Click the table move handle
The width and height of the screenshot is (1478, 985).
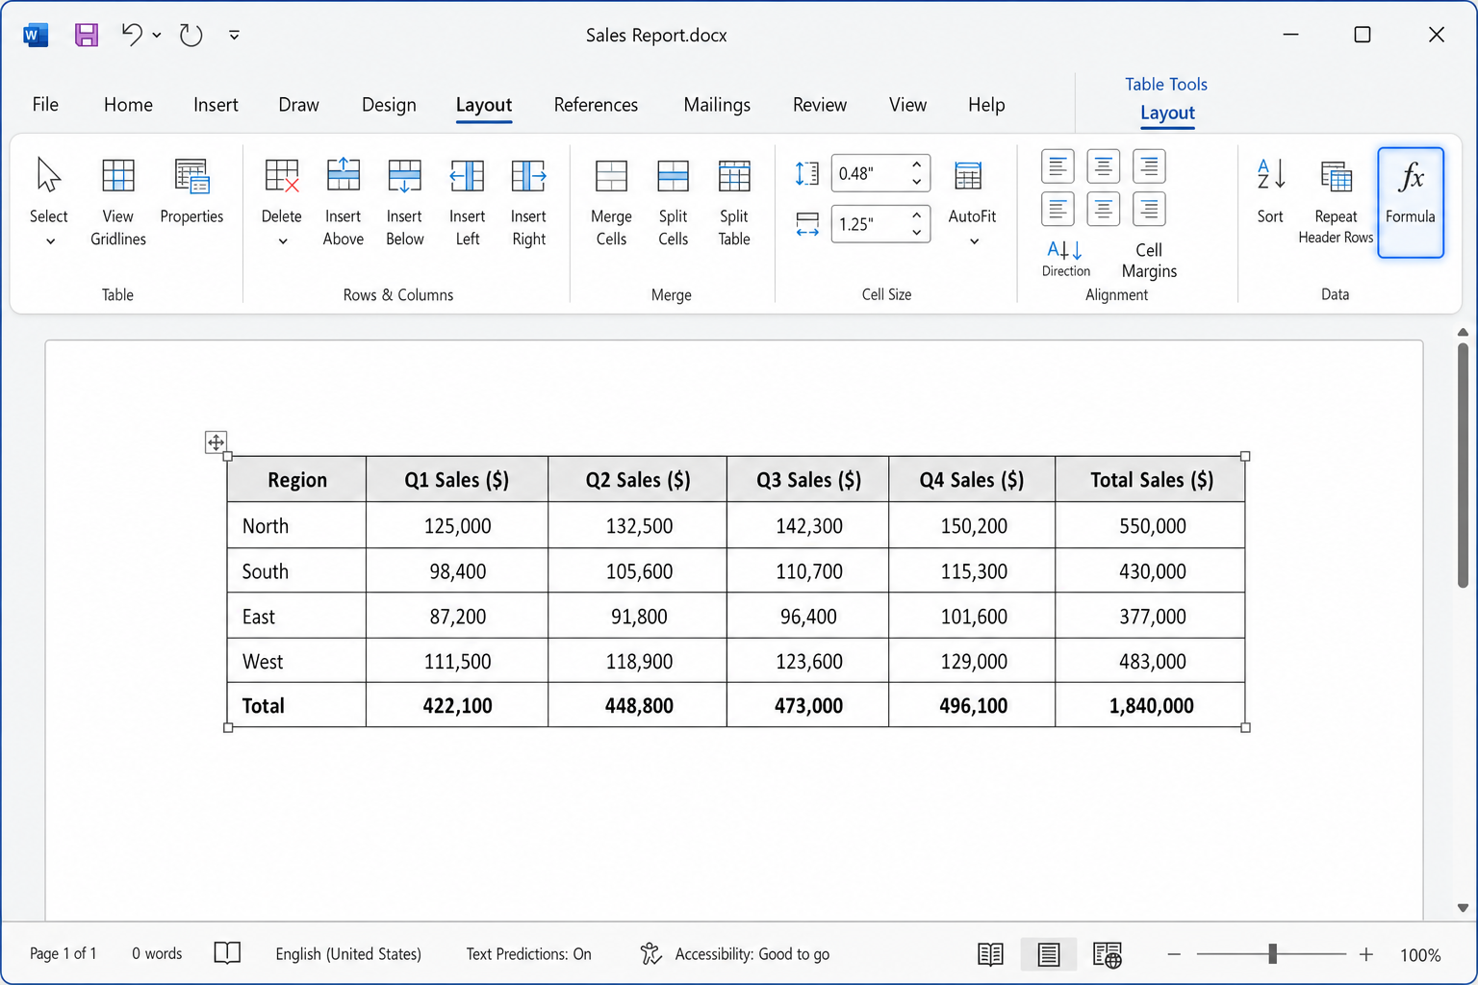[x=216, y=442]
